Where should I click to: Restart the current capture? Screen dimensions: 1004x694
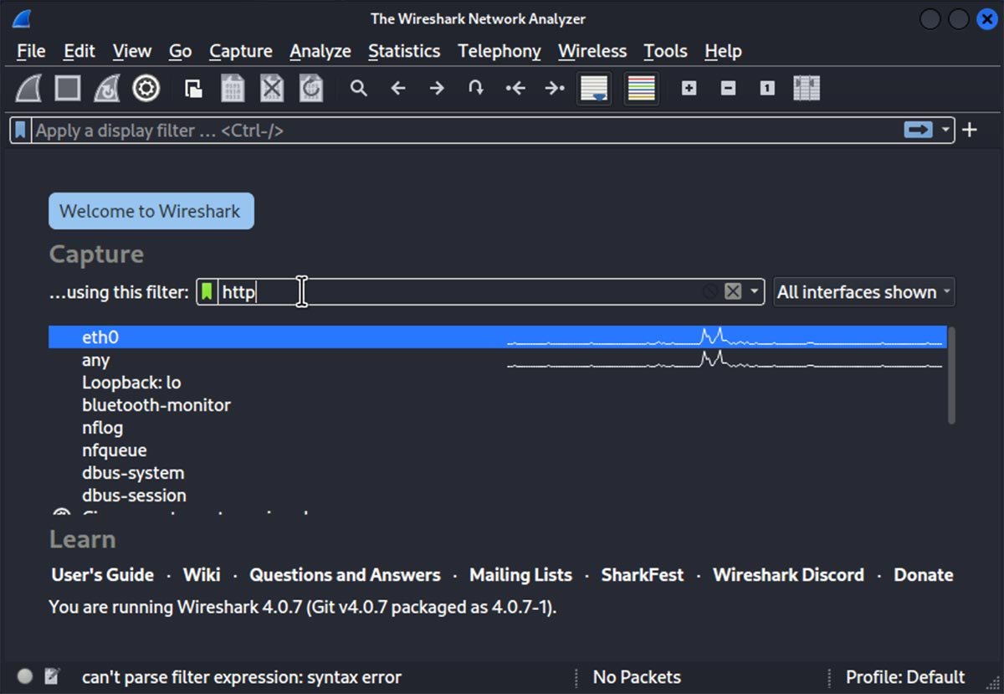pos(106,88)
